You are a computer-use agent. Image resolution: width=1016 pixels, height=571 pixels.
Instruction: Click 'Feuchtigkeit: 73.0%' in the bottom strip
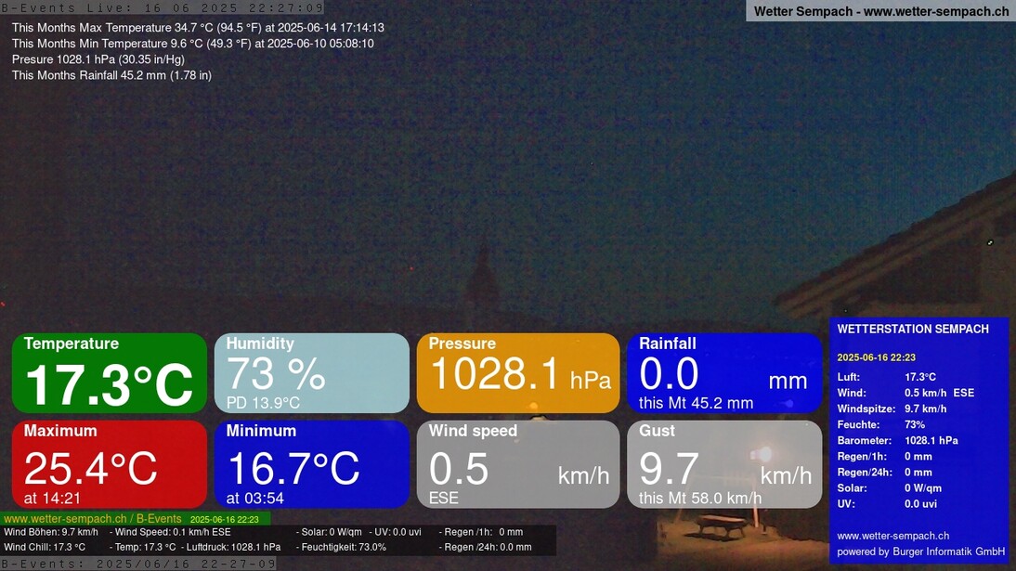[342, 547]
